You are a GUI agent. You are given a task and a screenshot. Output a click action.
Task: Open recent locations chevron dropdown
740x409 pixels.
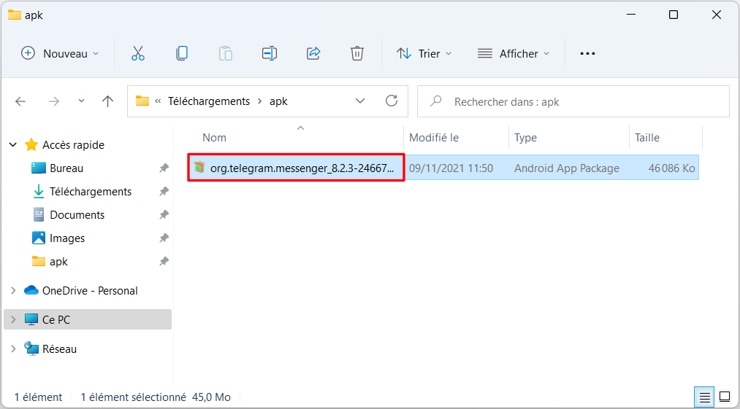click(x=81, y=101)
